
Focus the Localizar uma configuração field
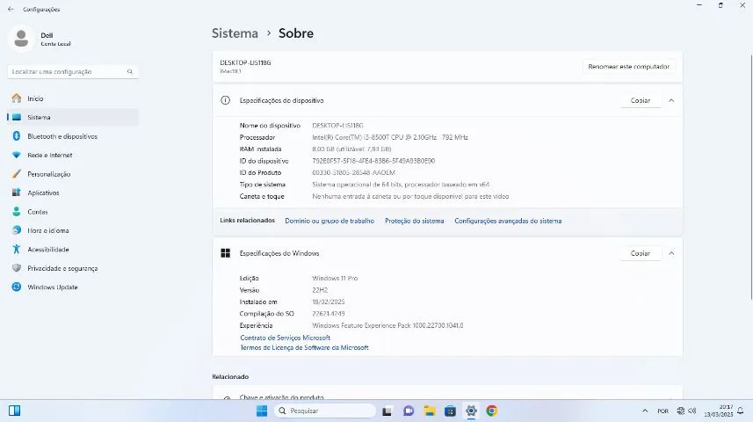73,71
